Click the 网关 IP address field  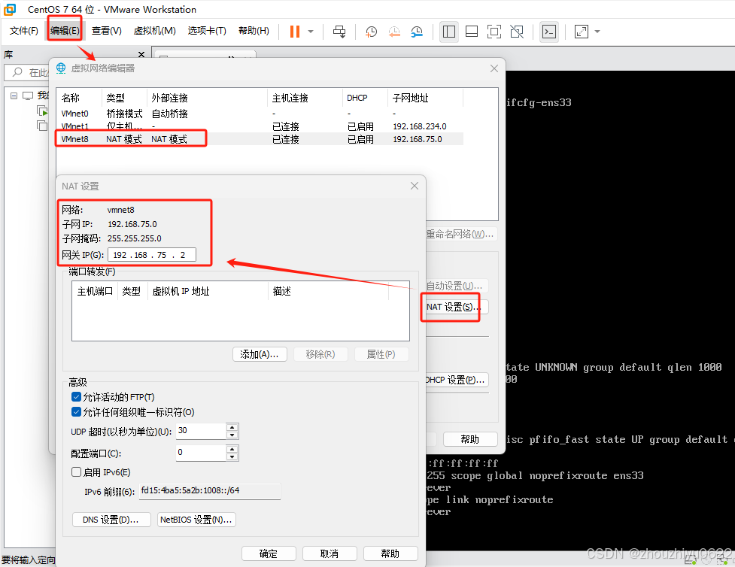[x=152, y=255]
